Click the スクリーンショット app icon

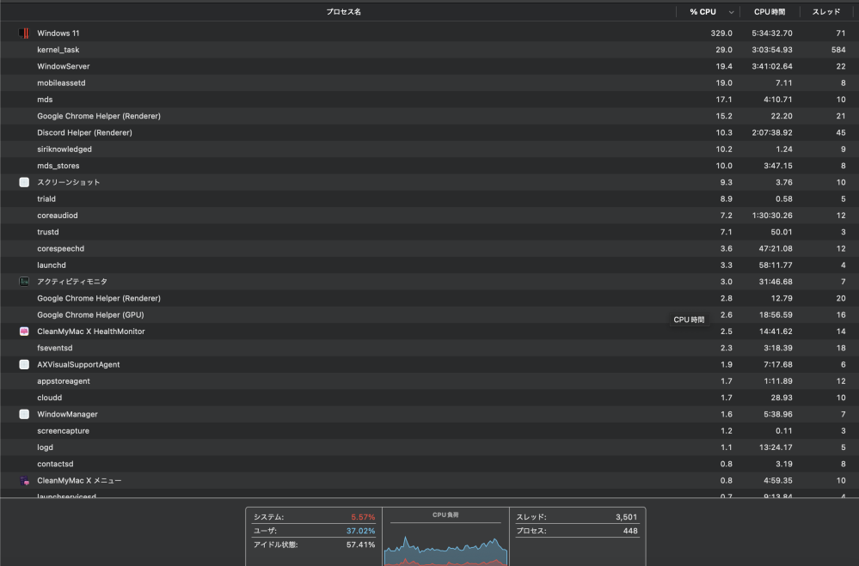(24, 182)
